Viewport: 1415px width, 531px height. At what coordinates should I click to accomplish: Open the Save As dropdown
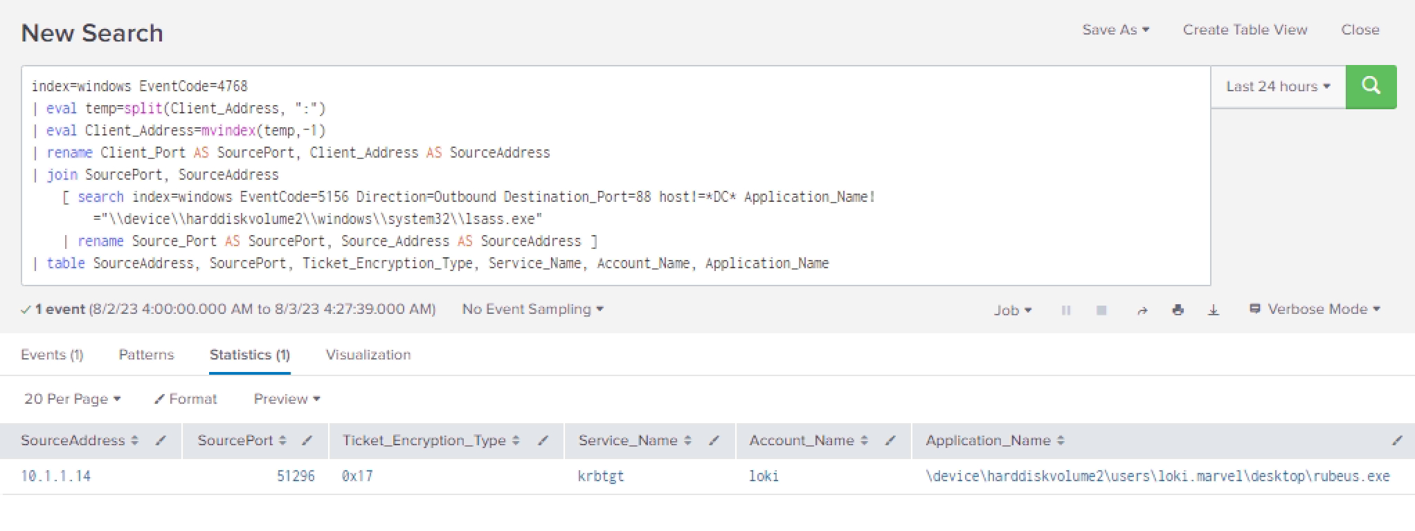point(1115,30)
